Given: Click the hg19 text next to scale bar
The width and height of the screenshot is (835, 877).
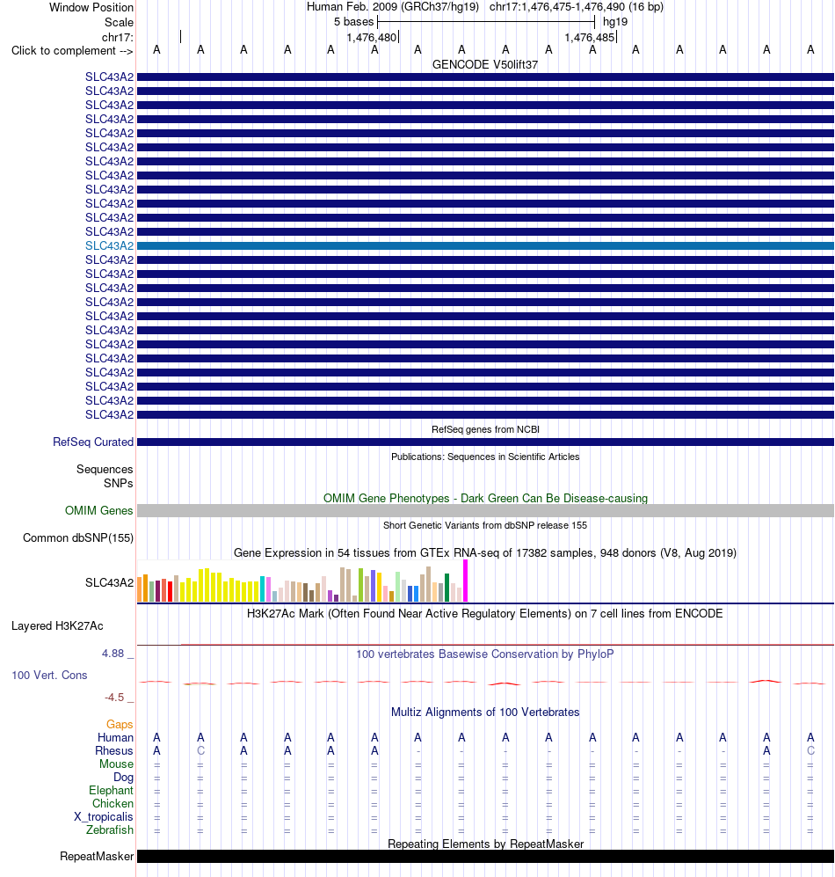Looking at the screenshot, I should click(x=614, y=22).
